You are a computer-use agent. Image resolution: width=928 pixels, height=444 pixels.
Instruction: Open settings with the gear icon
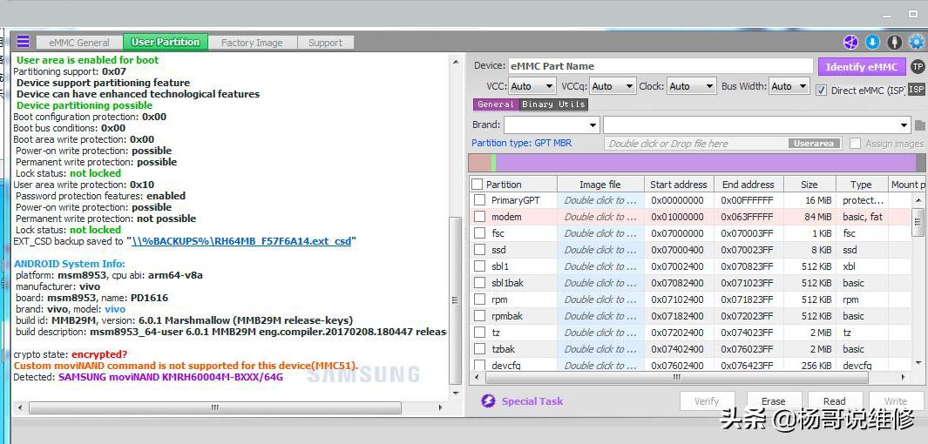tap(916, 42)
